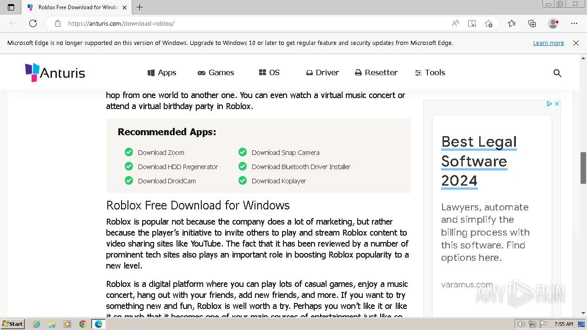Follow the Download Zoom link

[161, 153]
